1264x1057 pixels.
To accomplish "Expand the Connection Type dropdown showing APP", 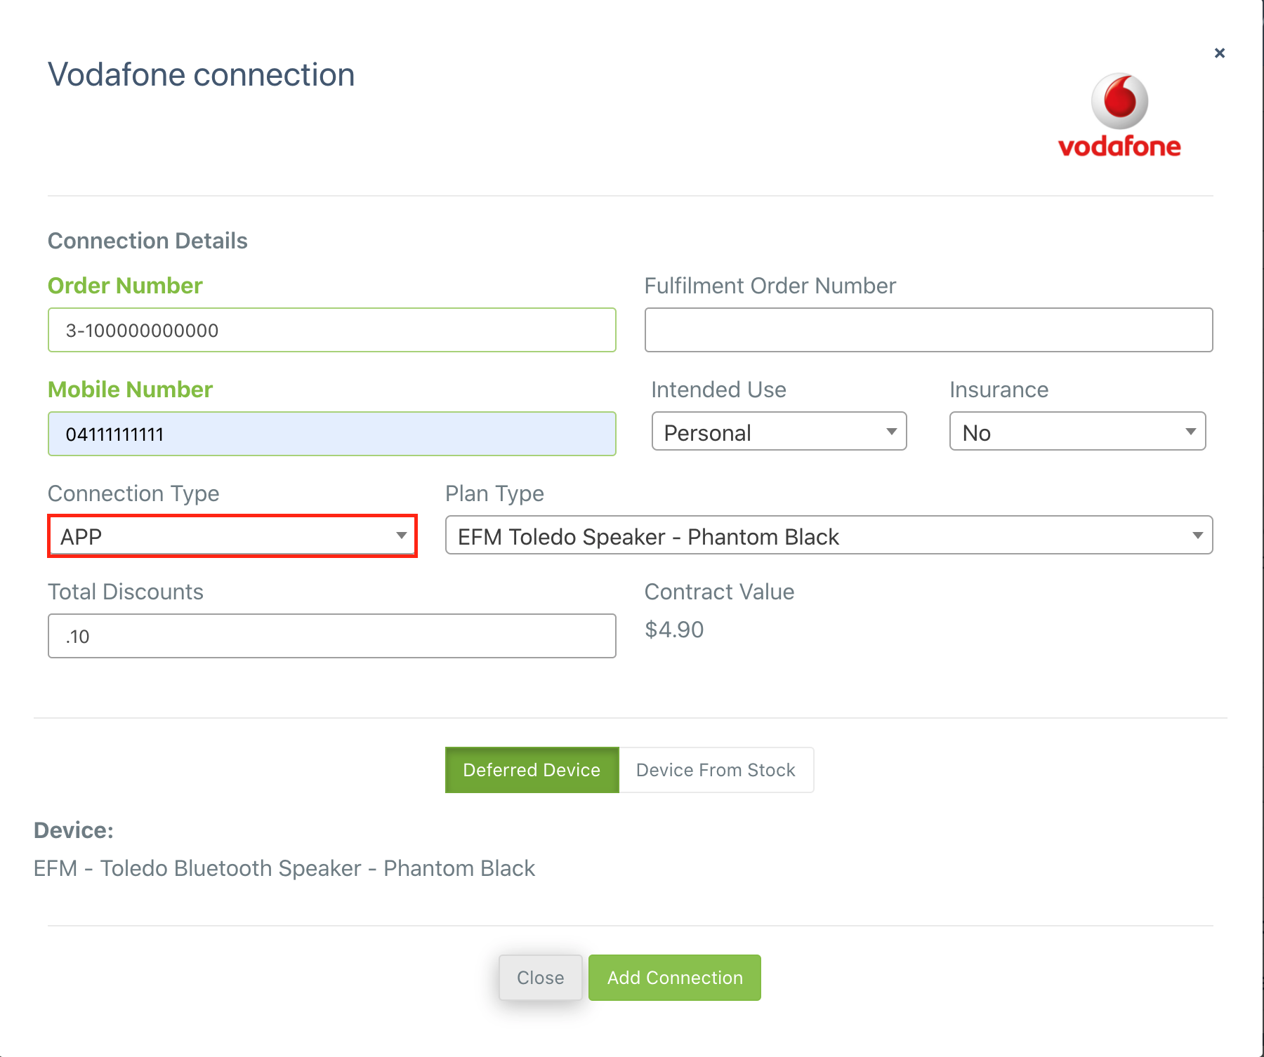I will click(x=232, y=536).
